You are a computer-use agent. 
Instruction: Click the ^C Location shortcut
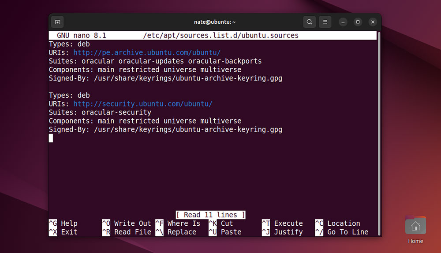(337, 224)
